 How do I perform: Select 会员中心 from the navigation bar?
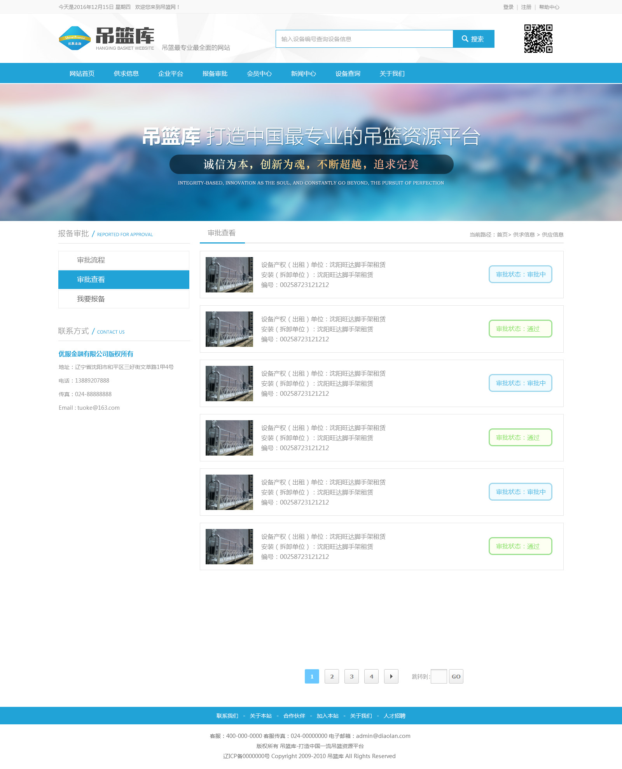point(260,73)
